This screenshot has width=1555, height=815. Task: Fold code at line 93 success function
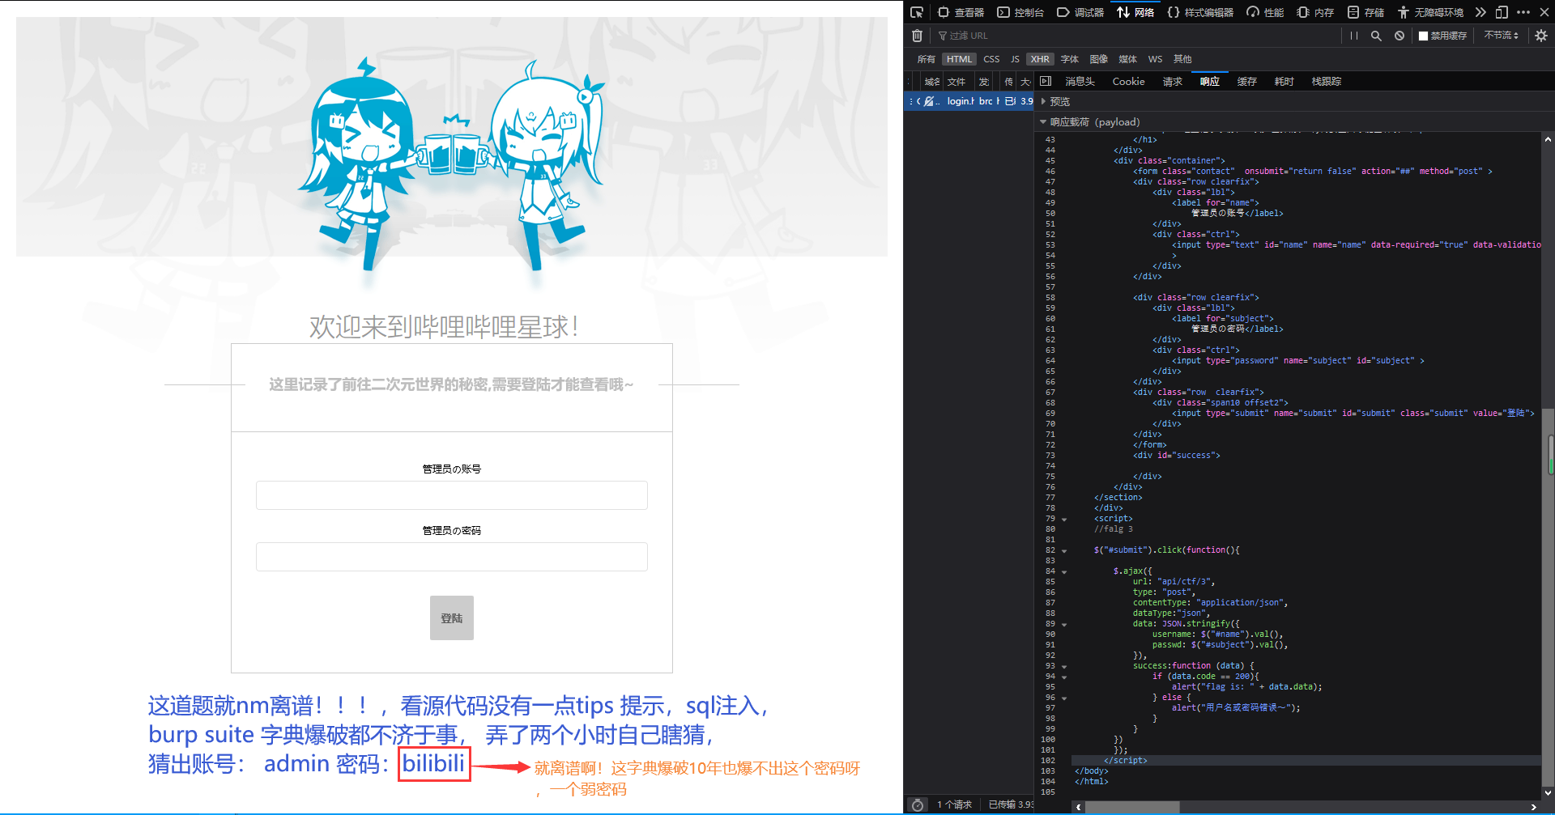coord(1064,667)
